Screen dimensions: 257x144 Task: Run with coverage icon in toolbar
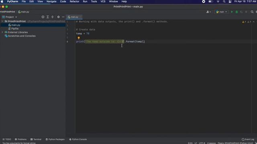pyautogui.click(x=241, y=12)
